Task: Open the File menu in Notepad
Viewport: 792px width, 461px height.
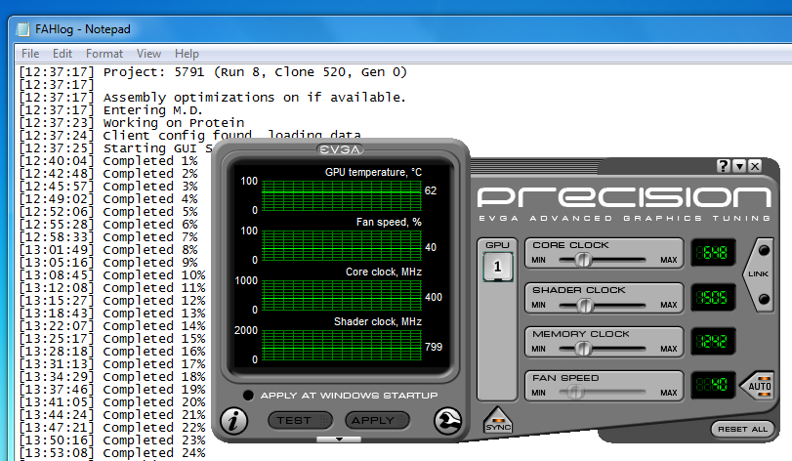Action: coord(30,54)
